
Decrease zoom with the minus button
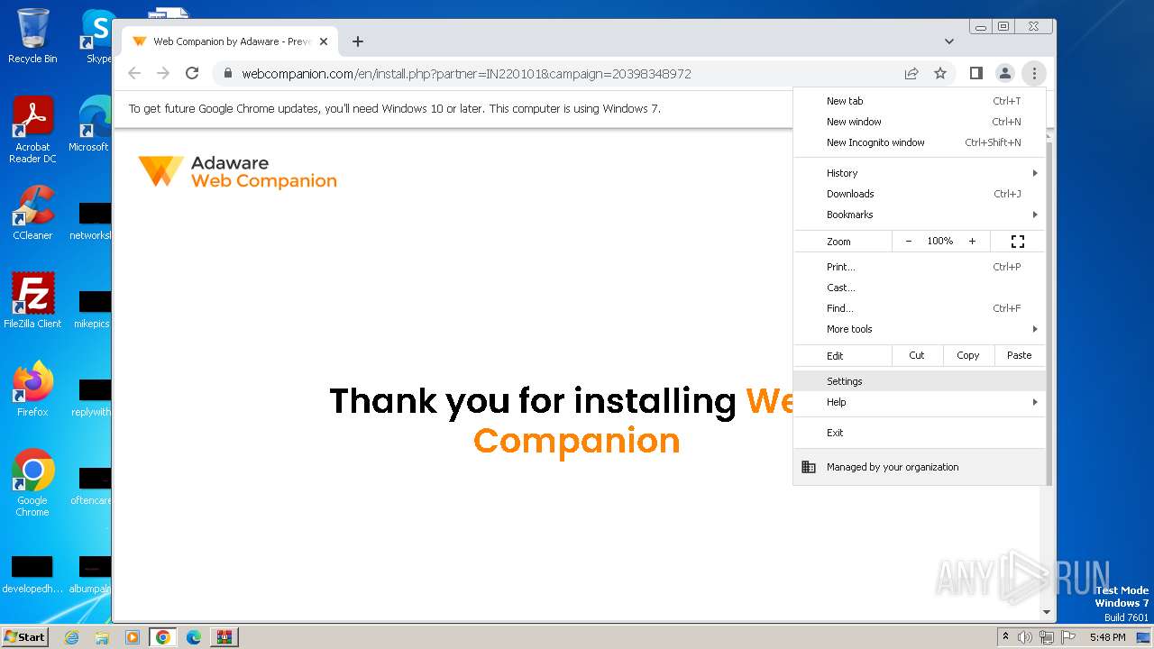click(908, 242)
